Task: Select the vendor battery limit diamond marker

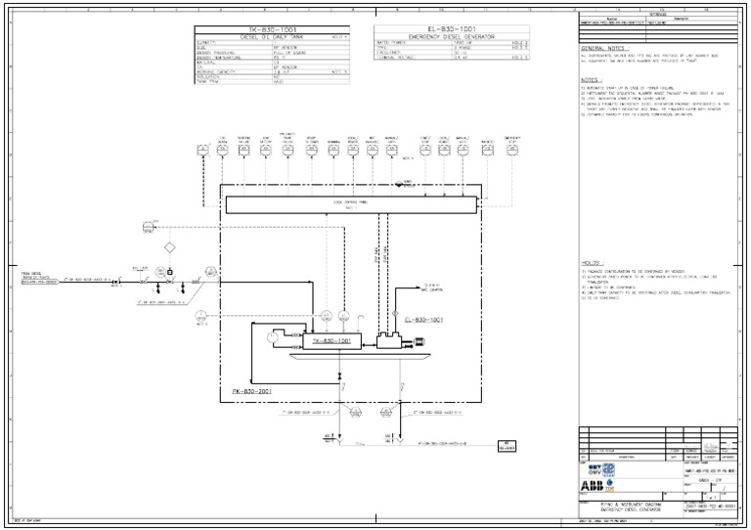Action: 399,184
